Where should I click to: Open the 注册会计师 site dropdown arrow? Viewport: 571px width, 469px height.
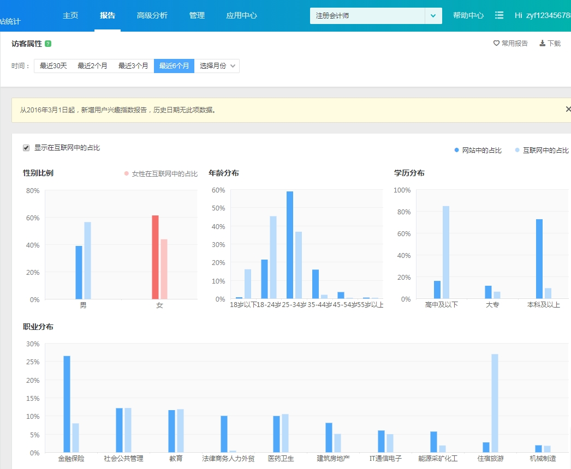coord(433,16)
